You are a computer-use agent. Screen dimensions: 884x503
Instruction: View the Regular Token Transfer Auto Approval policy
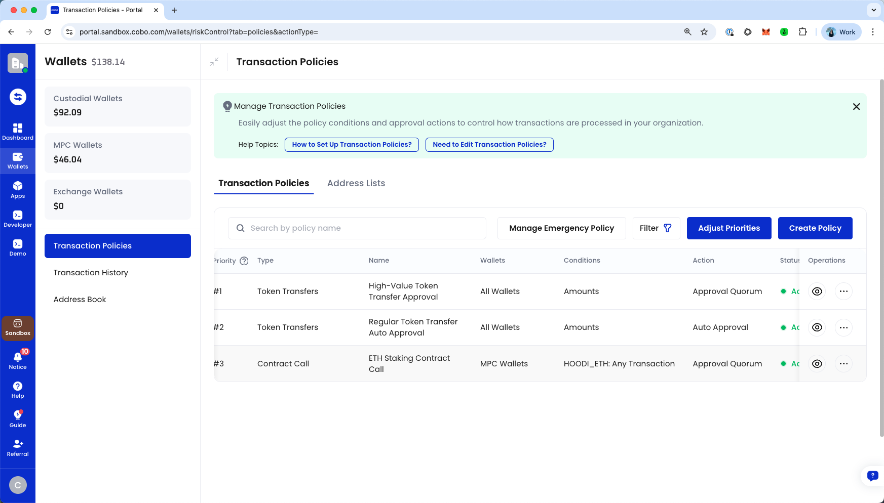[x=817, y=327]
